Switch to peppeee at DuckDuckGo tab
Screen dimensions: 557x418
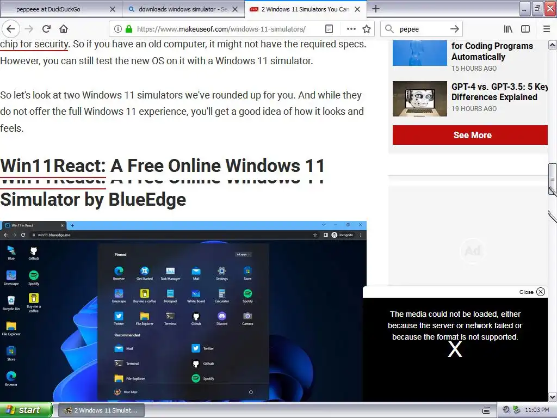pyautogui.click(x=61, y=9)
